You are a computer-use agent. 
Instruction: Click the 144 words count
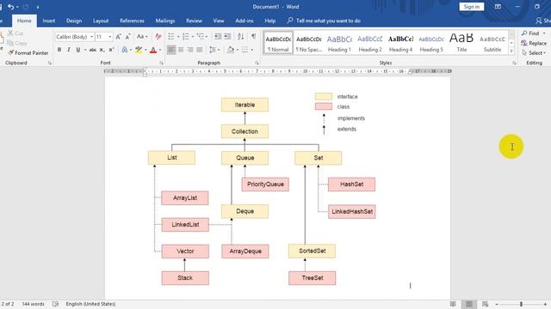(33, 304)
